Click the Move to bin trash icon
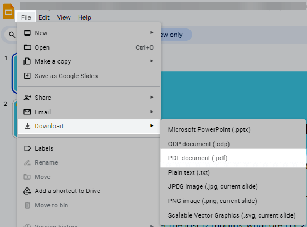 [x=27, y=205]
